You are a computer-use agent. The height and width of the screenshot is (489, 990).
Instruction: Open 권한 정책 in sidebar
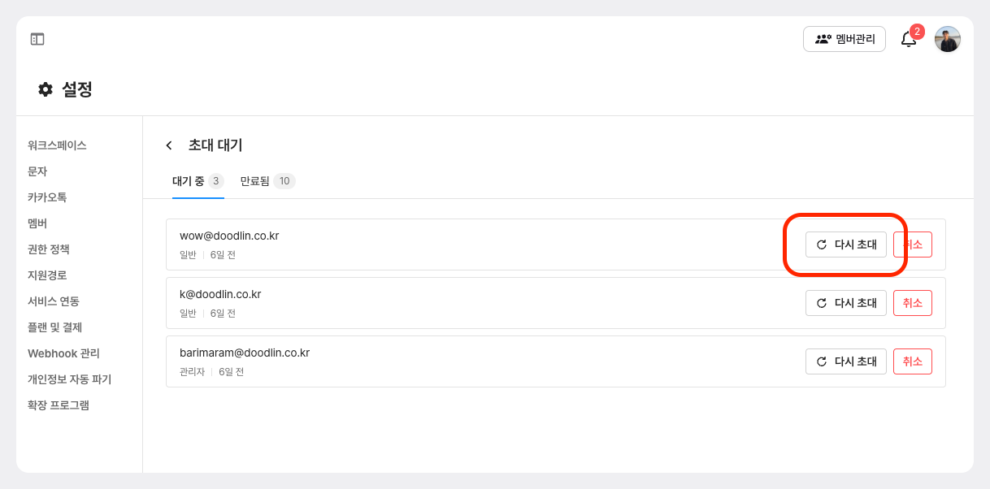coord(49,249)
